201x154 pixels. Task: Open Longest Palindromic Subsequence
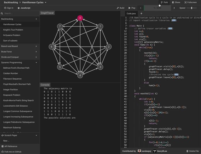20,122
